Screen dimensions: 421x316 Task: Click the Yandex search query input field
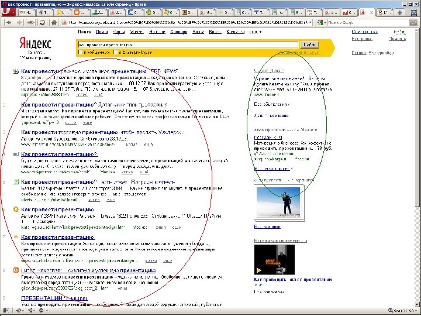coord(188,44)
